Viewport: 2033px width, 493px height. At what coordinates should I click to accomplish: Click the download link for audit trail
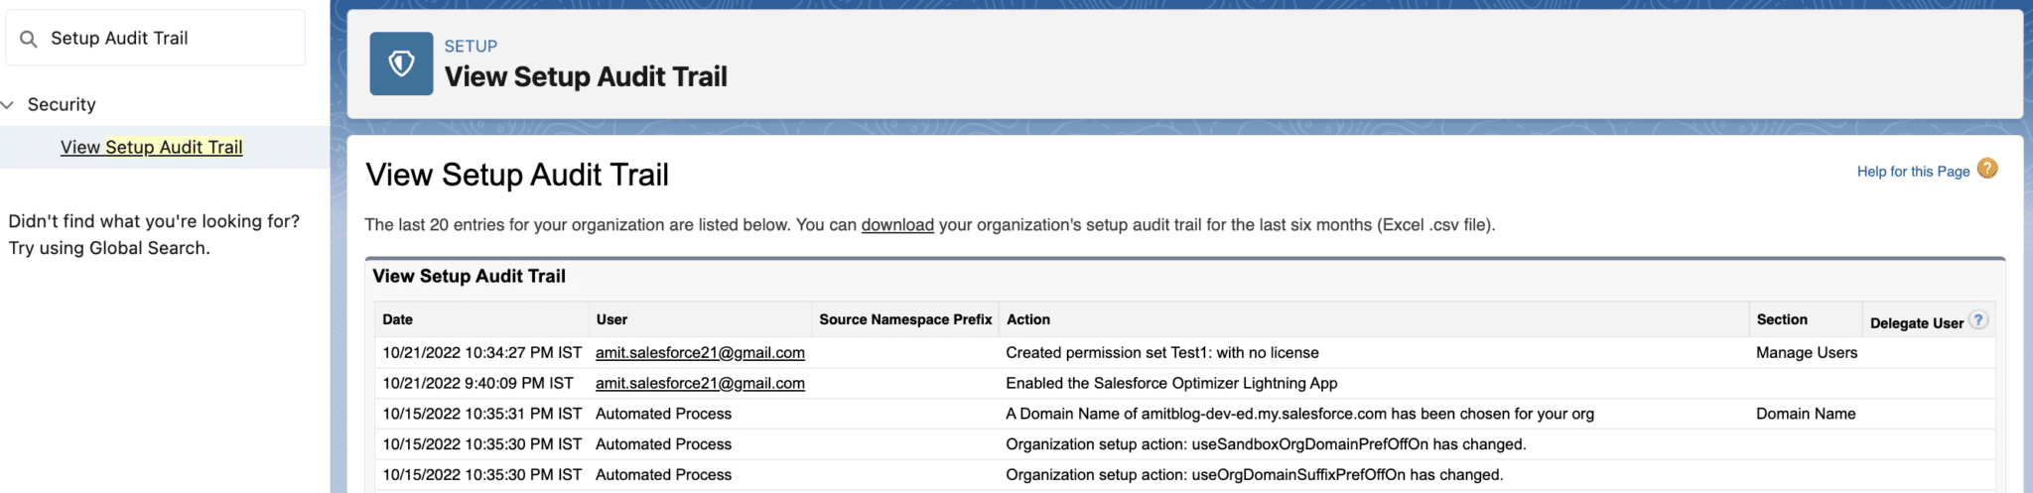896,225
